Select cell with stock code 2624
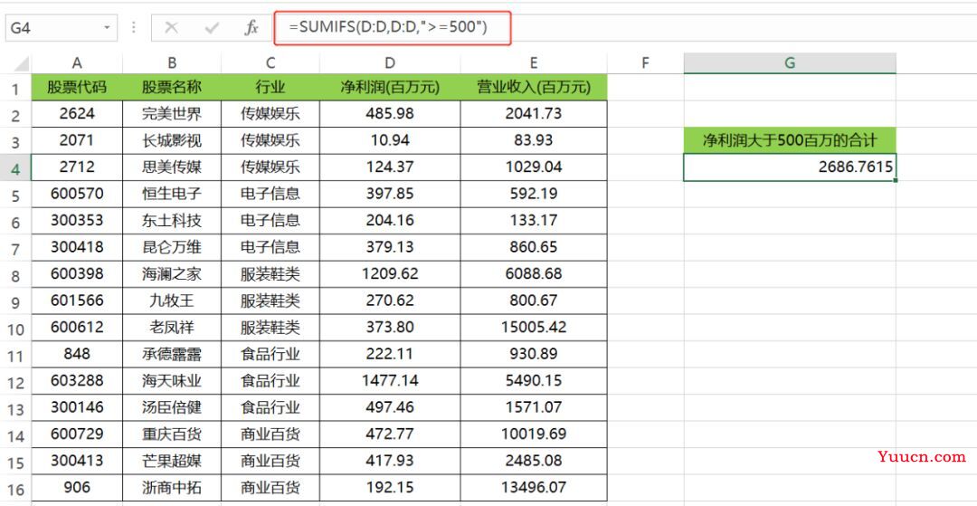Image resolution: width=977 pixels, height=506 pixels. [x=77, y=114]
